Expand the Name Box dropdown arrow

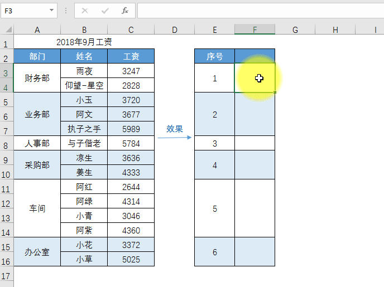(51, 10)
